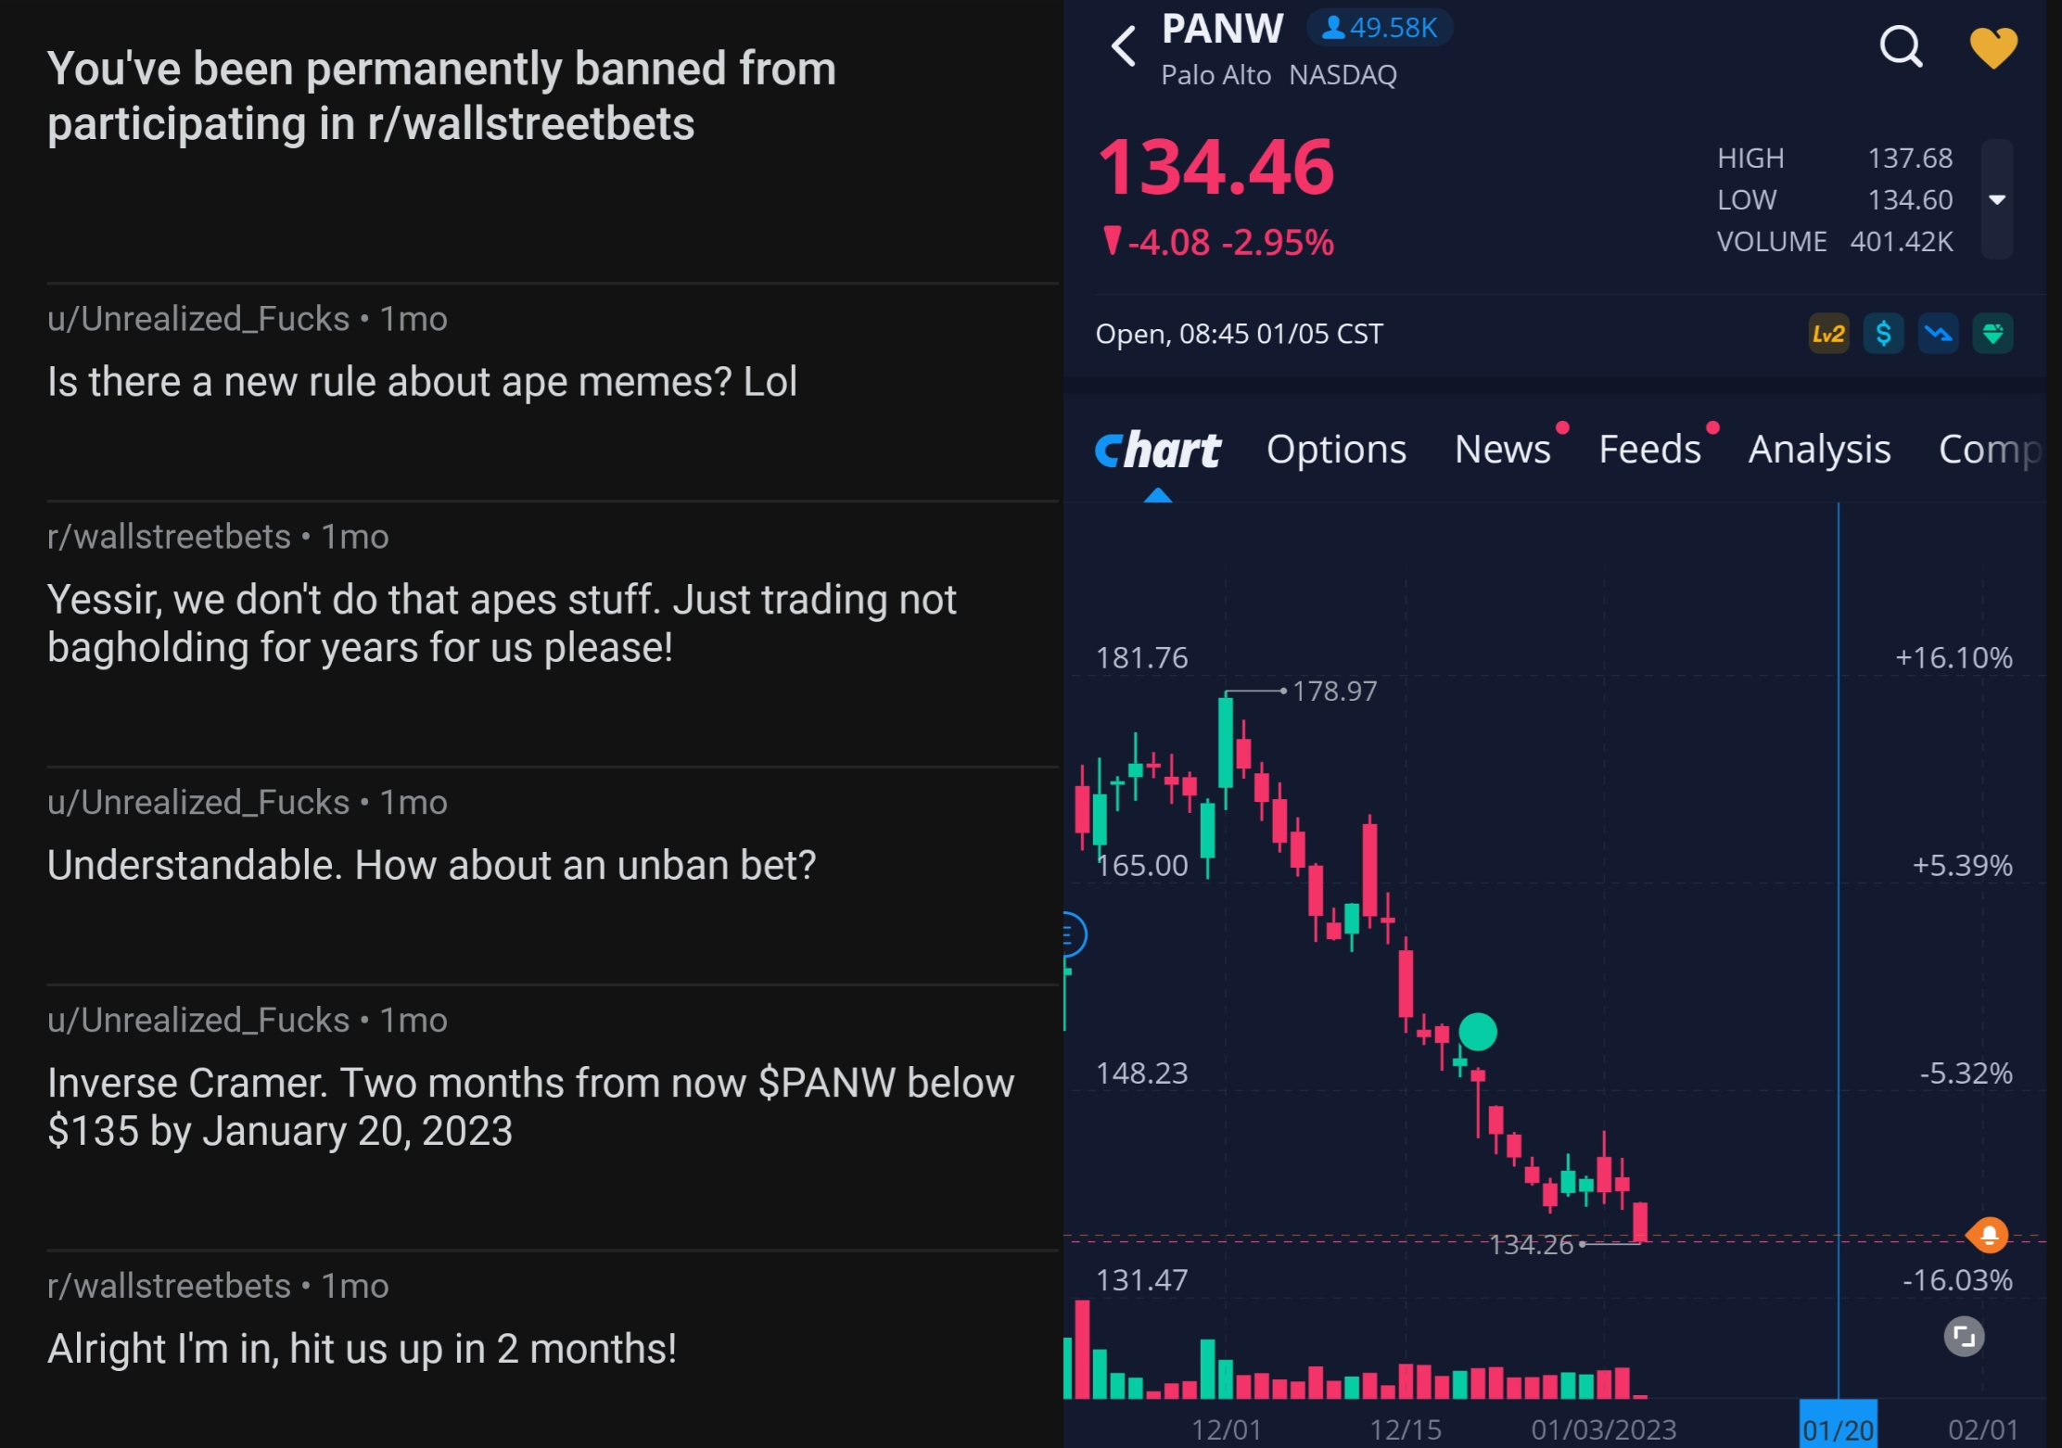Open the News tab

(1502, 450)
